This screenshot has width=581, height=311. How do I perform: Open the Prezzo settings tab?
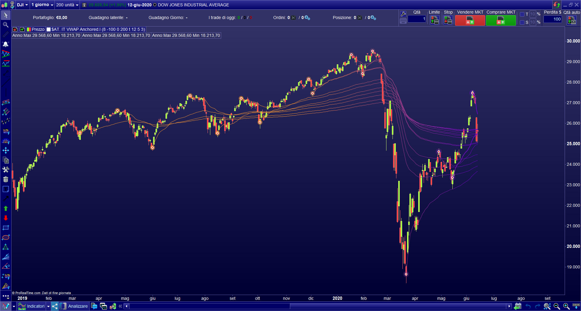36,29
